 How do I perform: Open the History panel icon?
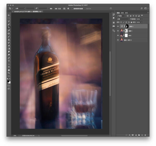tap(114, 15)
